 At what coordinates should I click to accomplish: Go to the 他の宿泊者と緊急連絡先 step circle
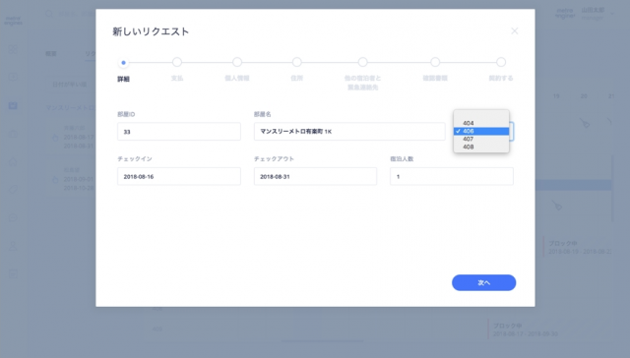point(363,62)
